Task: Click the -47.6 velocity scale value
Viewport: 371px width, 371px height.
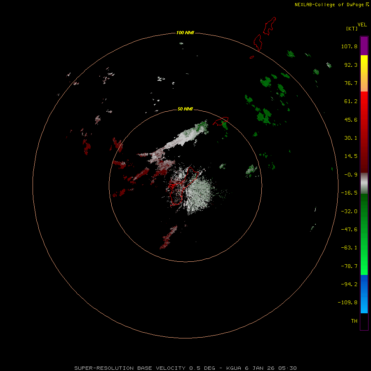Action: coord(349,230)
